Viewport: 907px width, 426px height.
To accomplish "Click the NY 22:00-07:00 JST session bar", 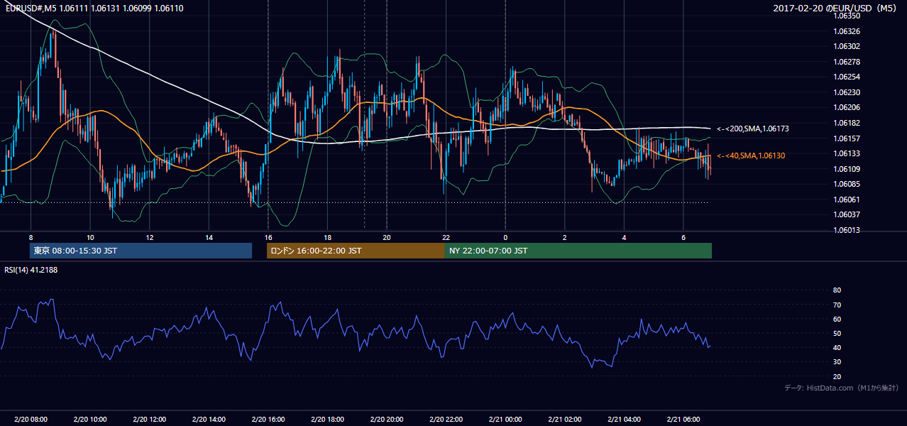I will pos(578,251).
